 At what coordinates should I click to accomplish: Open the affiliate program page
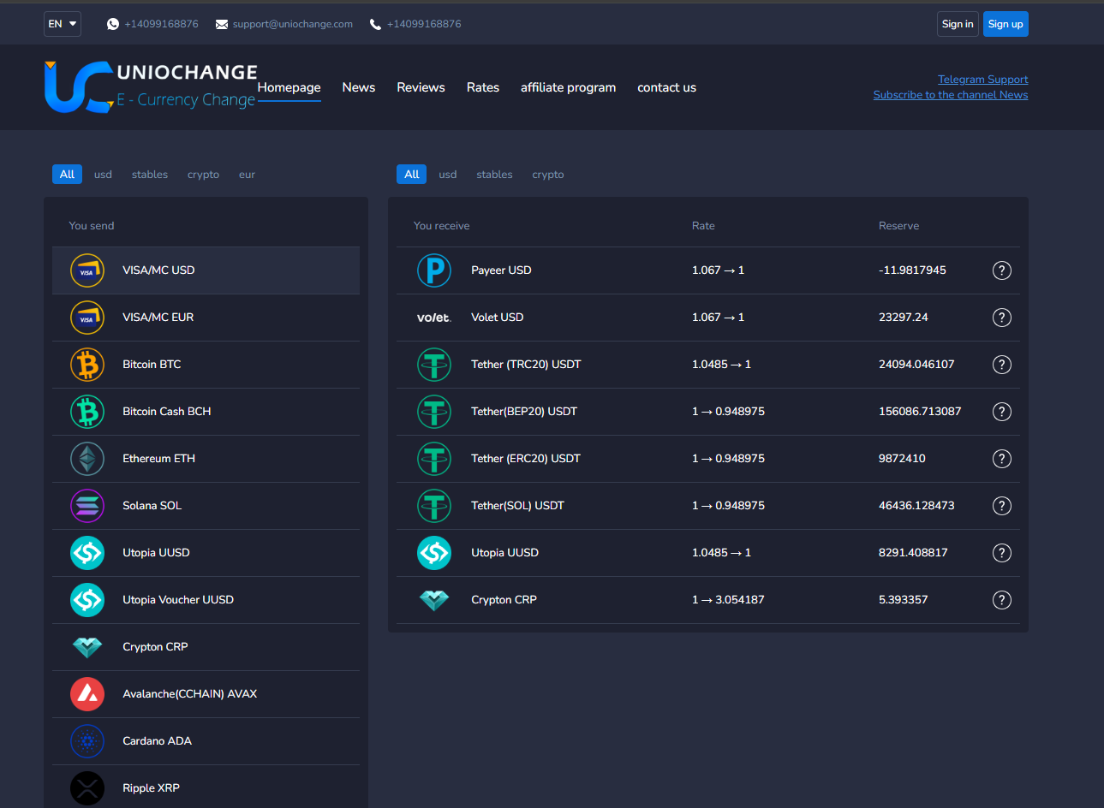click(x=568, y=87)
